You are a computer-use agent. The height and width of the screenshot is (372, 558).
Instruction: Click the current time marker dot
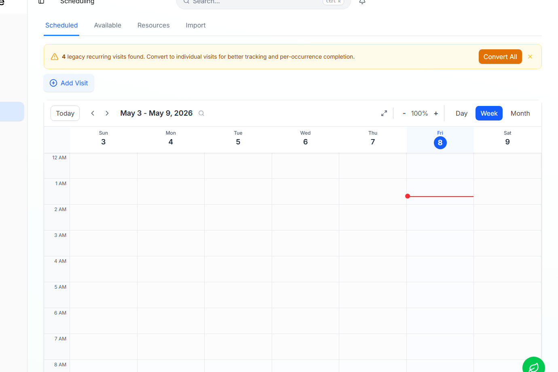(408, 196)
